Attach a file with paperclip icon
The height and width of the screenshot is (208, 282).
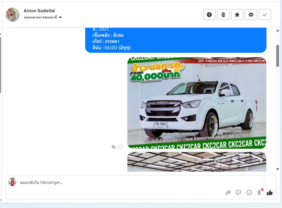click(228, 193)
